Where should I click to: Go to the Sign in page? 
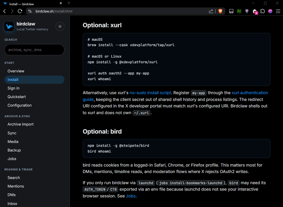tap(14, 88)
